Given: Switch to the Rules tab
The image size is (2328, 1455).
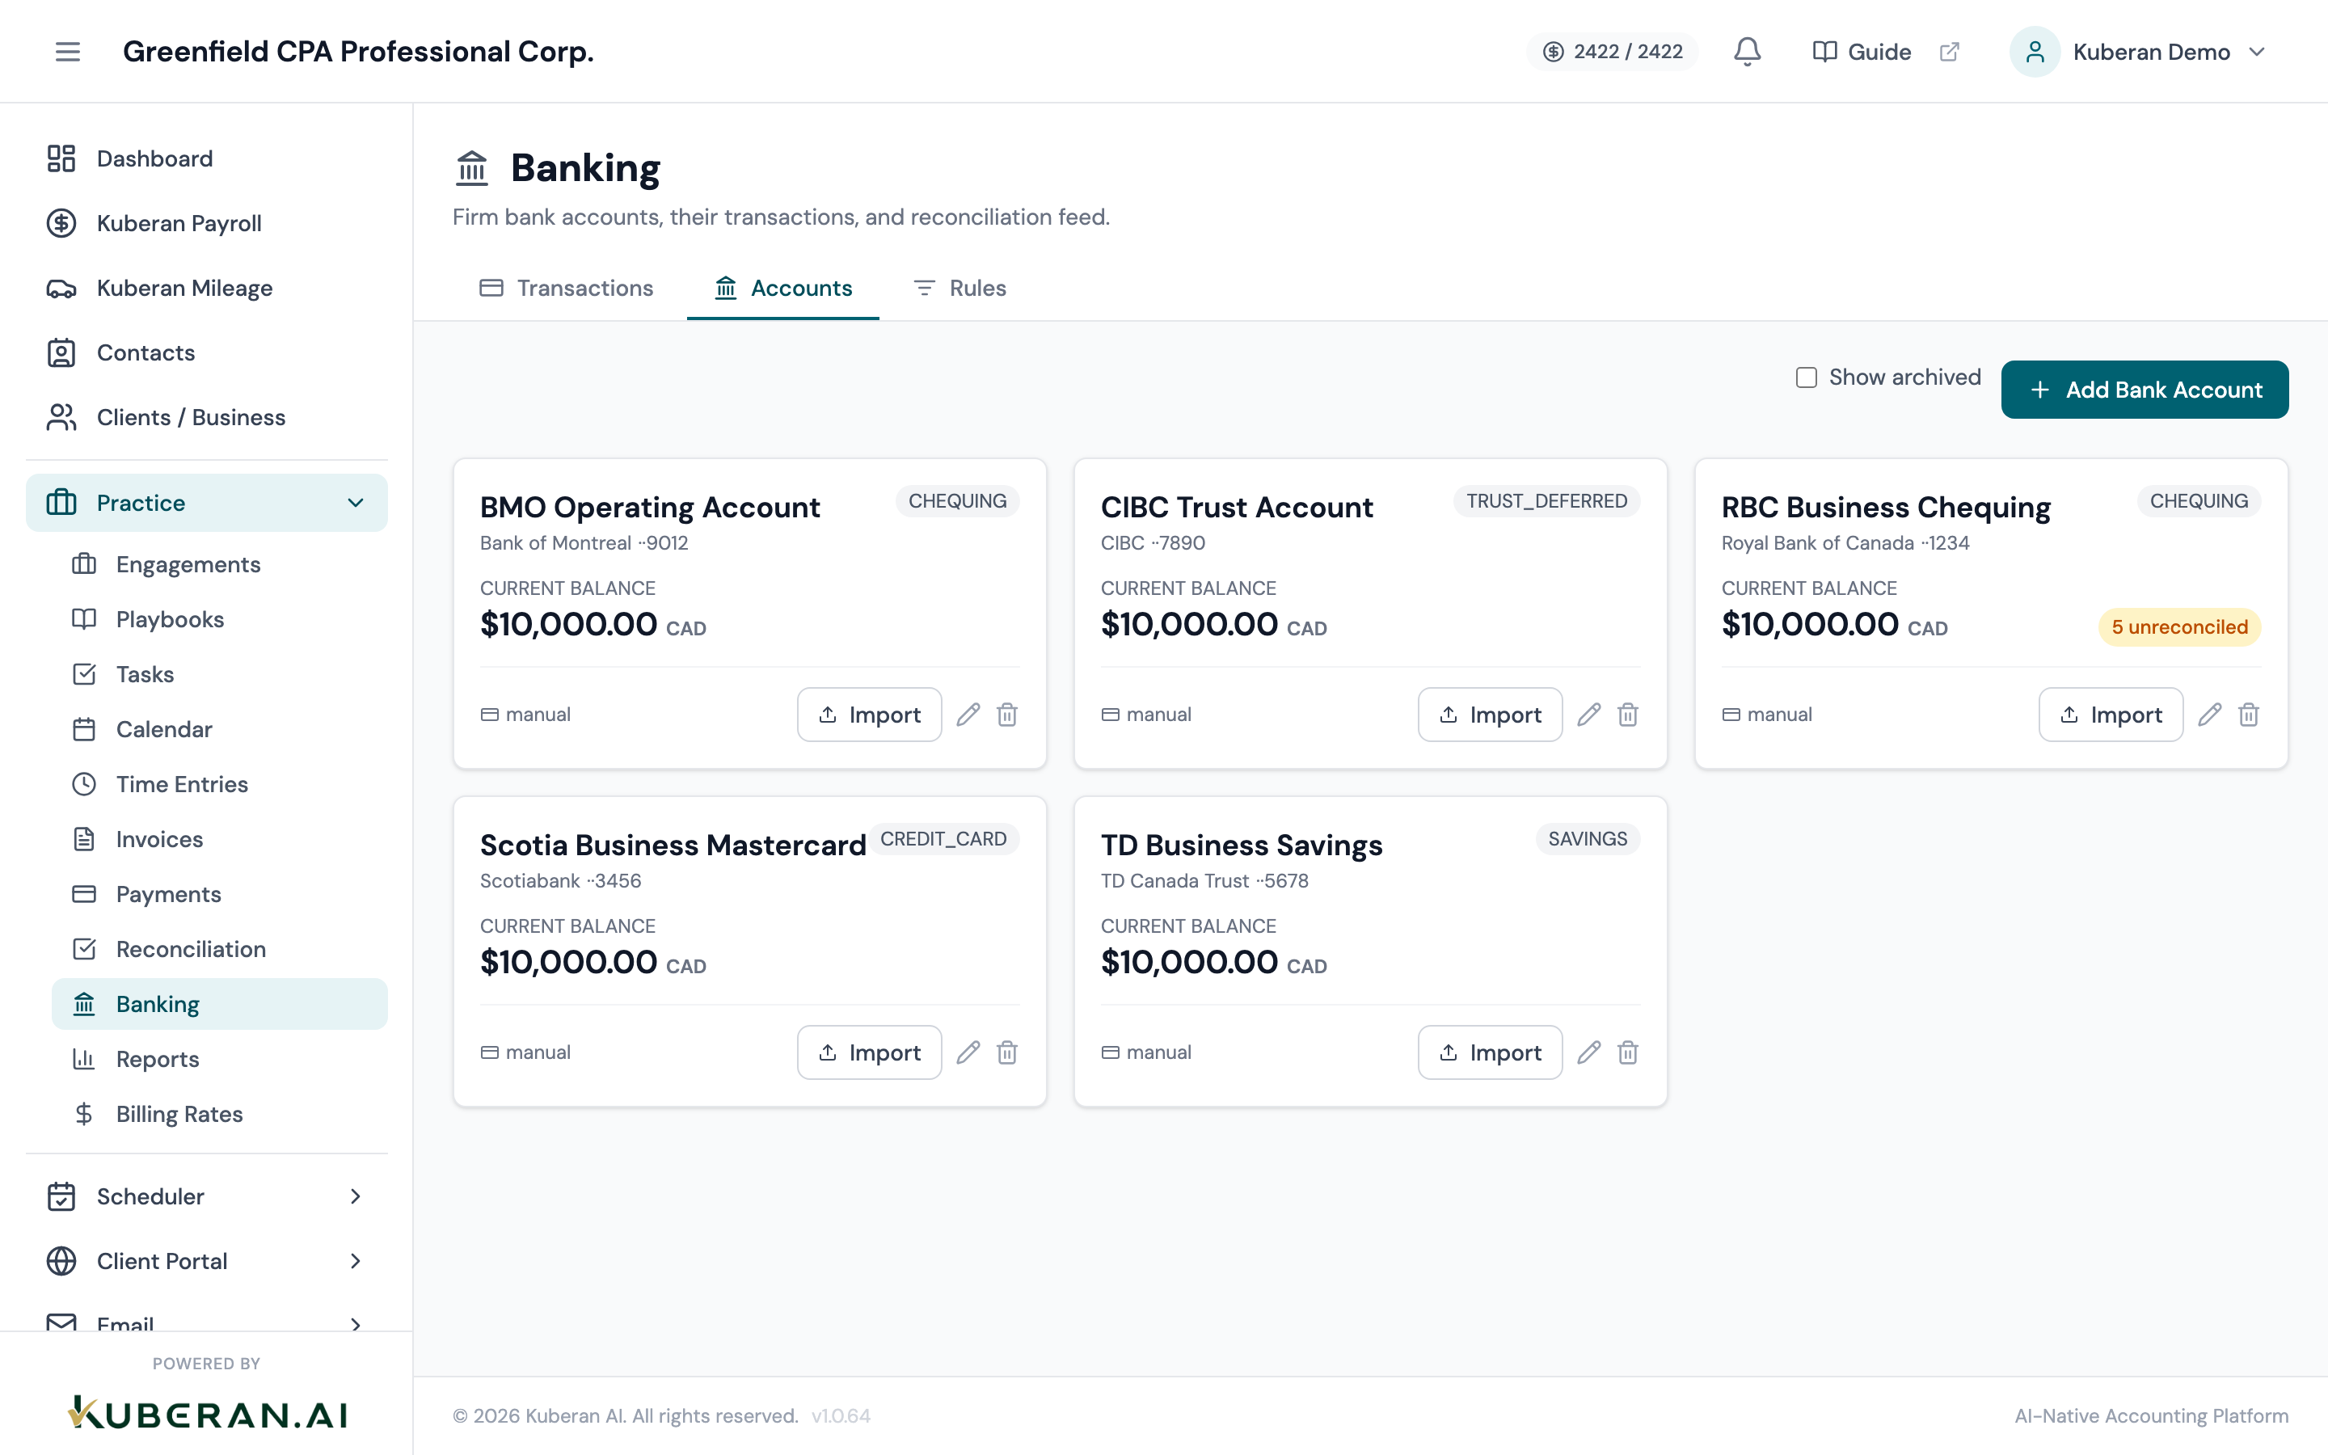Looking at the screenshot, I should [959, 288].
